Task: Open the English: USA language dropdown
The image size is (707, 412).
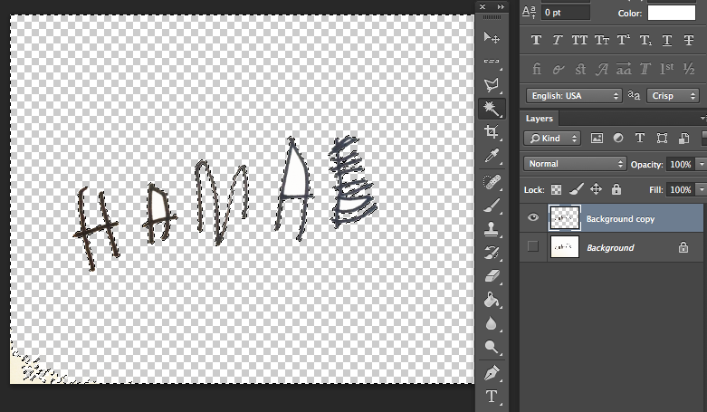Action: (x=574, y=96)
